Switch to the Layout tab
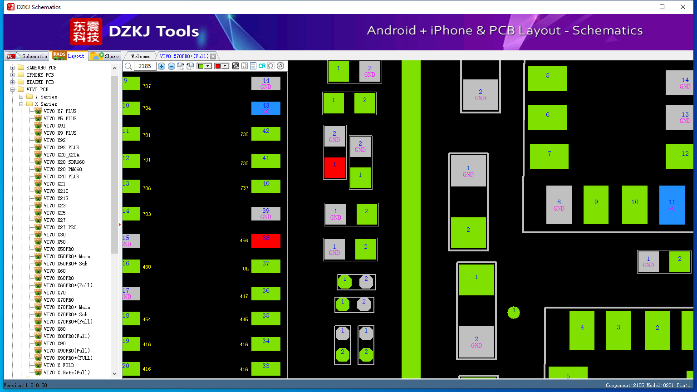Image resolution: width=697 pixels, height=392 pixels. click(x=69, y=56)
